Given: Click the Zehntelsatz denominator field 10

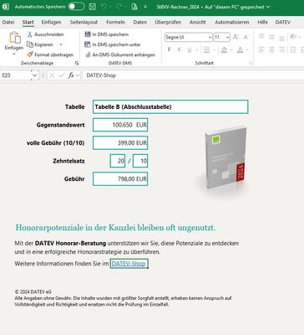Looking at the screenshot, I should point(140,161).
